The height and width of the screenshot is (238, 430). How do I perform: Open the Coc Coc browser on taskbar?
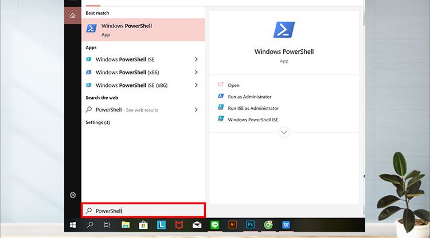(268, 225)
